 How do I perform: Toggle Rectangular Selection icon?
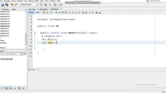click(69, 12)
